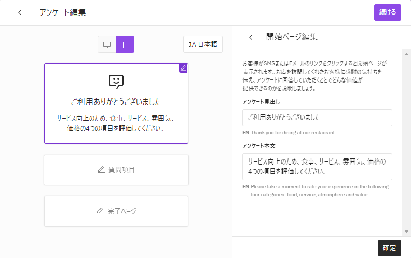
Task: Switch to mobile preview mode
Action: [125, 45]
